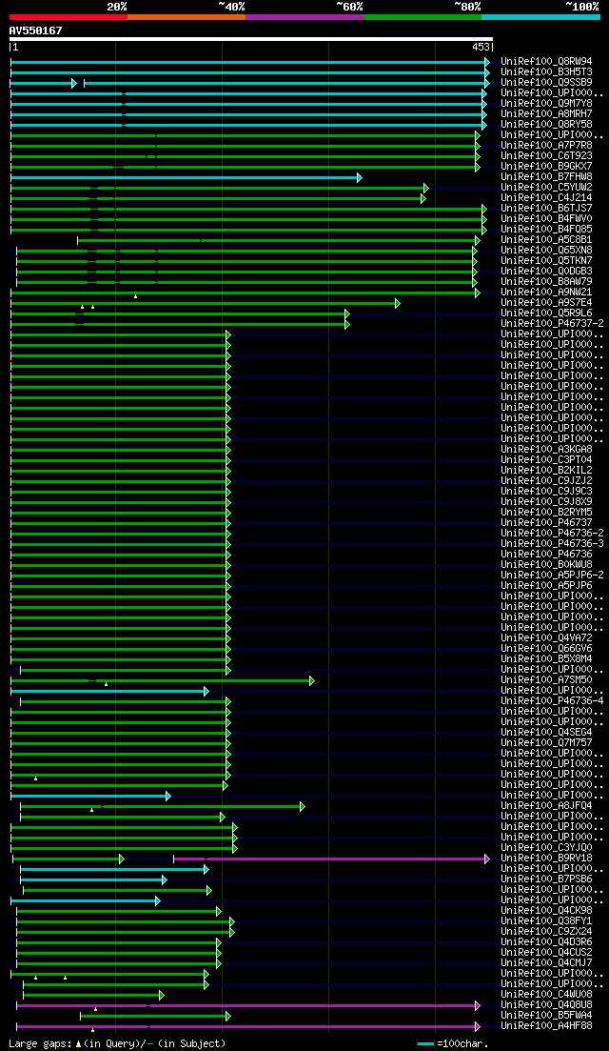The width and height of the screenshot is (609, 1051).
Task: Click the yellow gap marker under A4HF88 bar
Action: (92, 1029)
